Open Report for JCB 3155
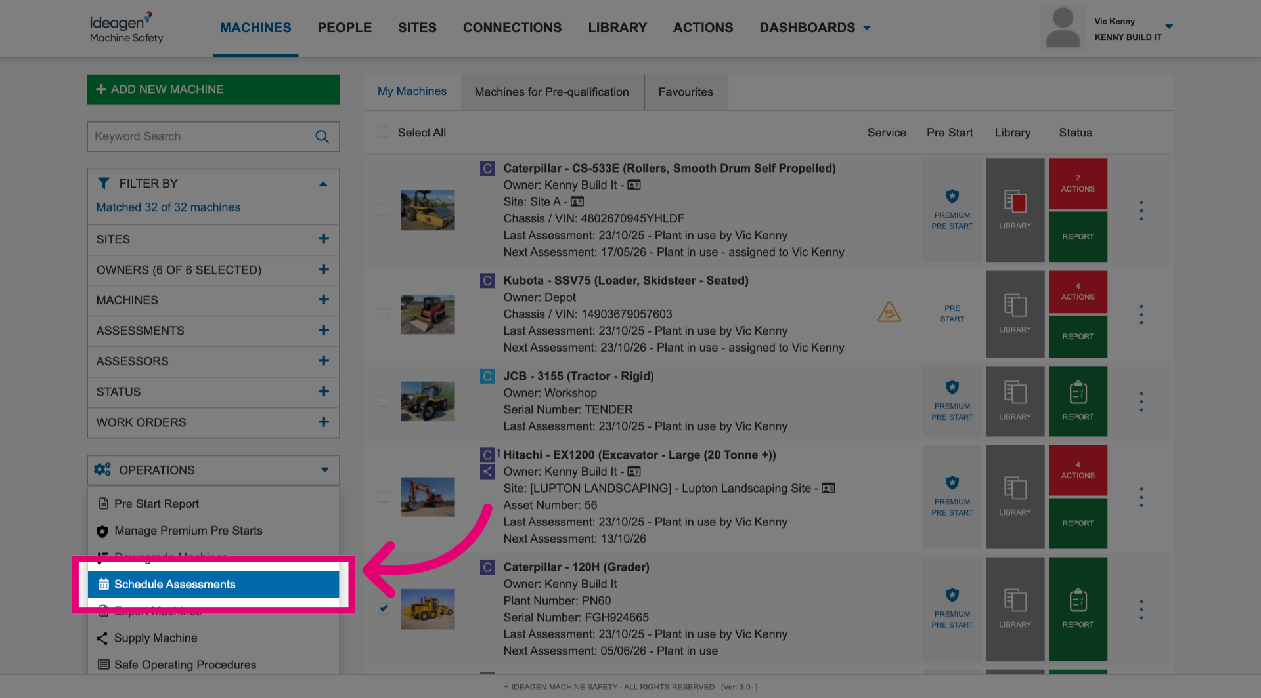The height and width of the screenshot is (698, 1261). (1078, 401)
